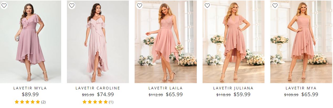The width and height of the screenshot is (333, 108).
Task: Click the $89.99 price of Lavetir Myla
Action: click(x=30, y=95)
